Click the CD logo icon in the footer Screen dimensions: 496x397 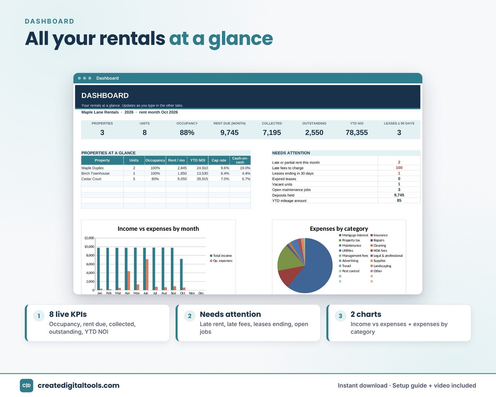tap(26, 386)
